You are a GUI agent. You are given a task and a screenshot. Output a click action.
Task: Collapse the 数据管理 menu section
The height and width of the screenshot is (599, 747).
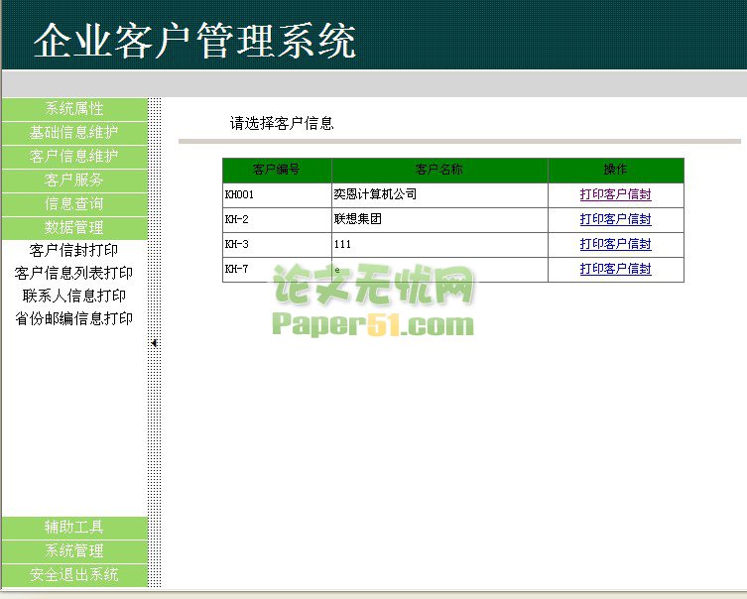click(74, 227)
